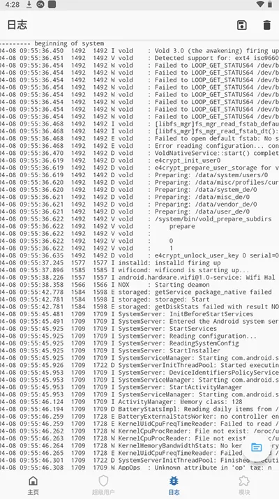The height and width of the screenshot is (499, 279).
Task: Open the 模块 modules tab
Action: pyautogui.click(x=243, y=485)
